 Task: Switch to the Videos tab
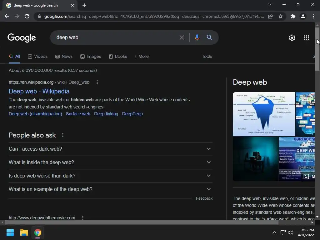tap(38, 57)
